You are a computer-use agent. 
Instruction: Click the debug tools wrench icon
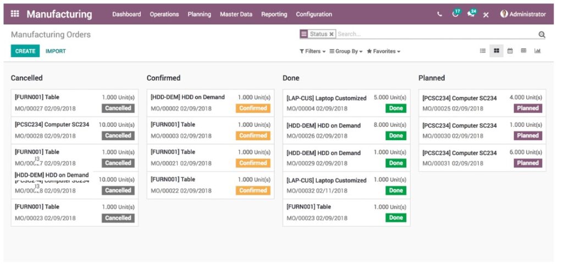tap(486, 15)
